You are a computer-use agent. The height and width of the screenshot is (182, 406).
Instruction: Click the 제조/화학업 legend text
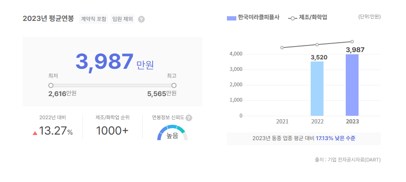pos(313,18)
